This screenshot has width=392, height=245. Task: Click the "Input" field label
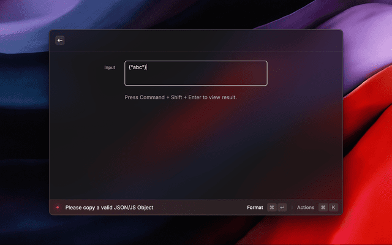click(110, 67)
